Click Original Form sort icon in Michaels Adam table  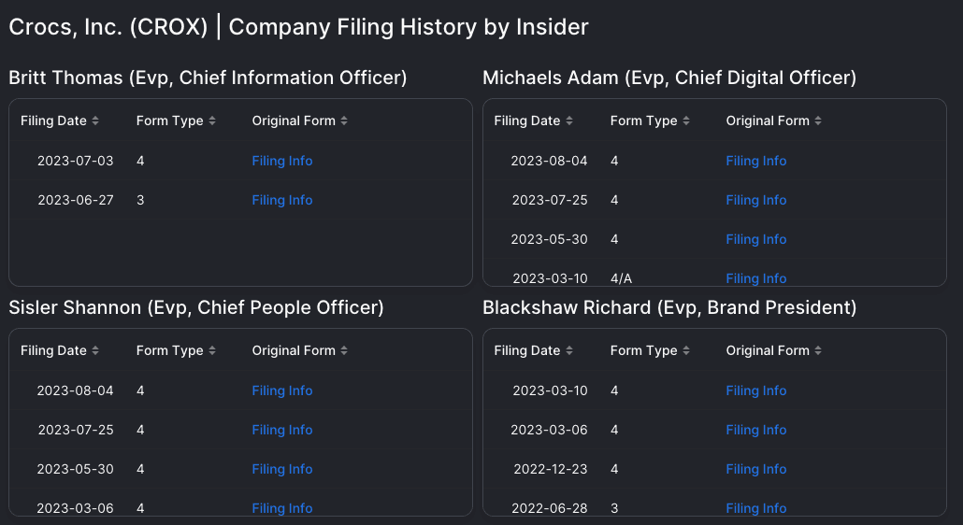point(818,121)
